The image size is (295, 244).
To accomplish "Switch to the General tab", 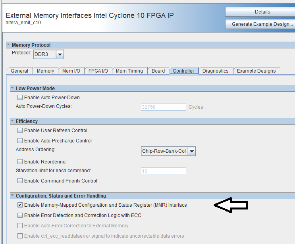I will coord(19,71).
